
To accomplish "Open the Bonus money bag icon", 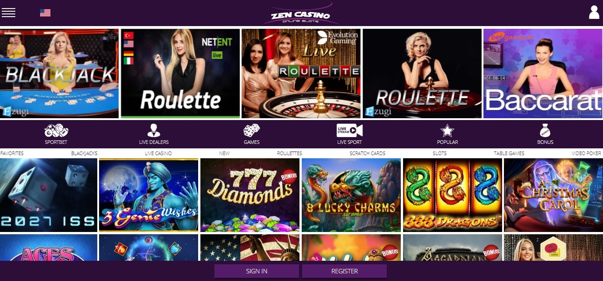I will point(545,131).
